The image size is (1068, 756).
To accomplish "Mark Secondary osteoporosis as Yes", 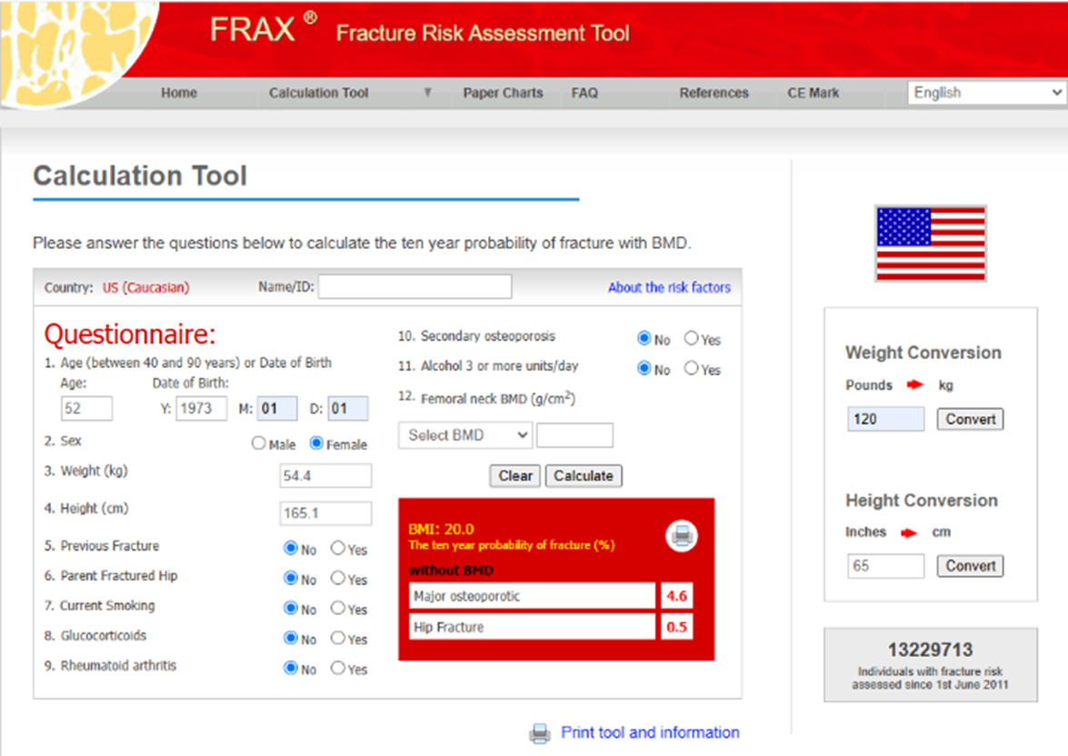I will [x=689, y=339].
